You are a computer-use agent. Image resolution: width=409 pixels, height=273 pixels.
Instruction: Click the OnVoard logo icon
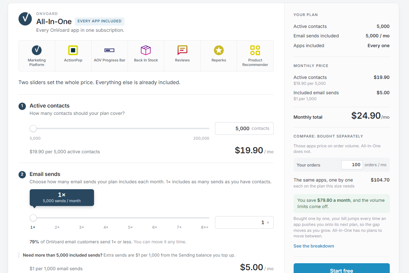[25, 19]
